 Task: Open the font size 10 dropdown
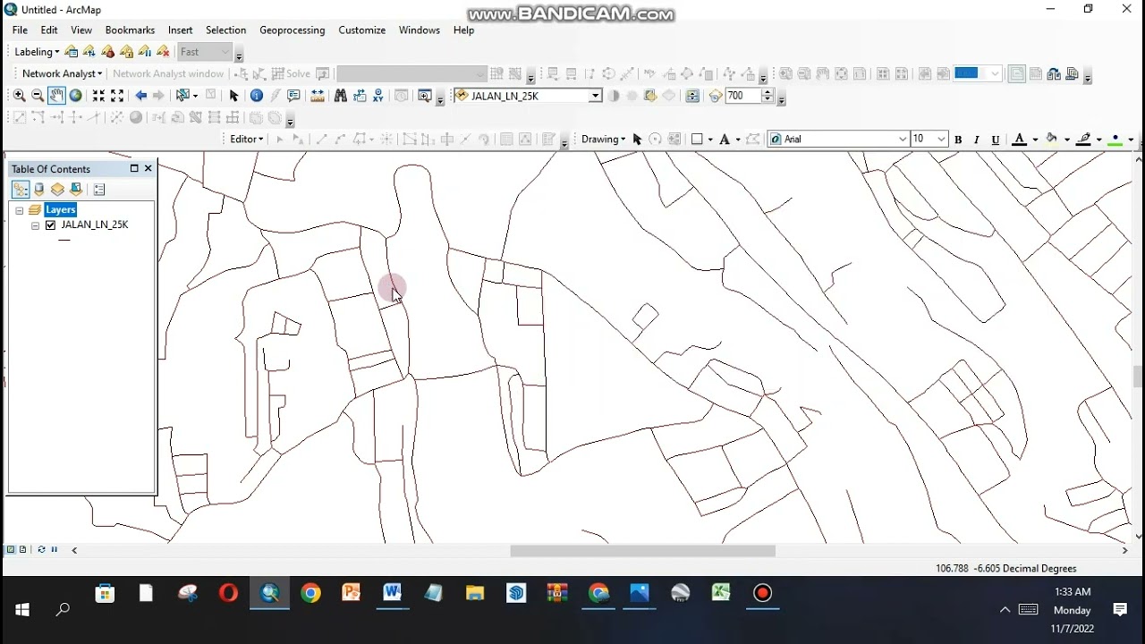941,140
